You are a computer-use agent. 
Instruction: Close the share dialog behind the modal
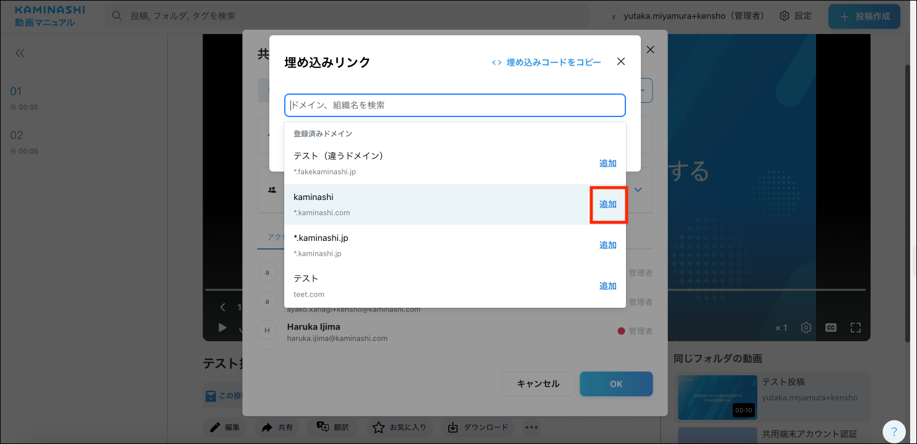tap(650, 50)
